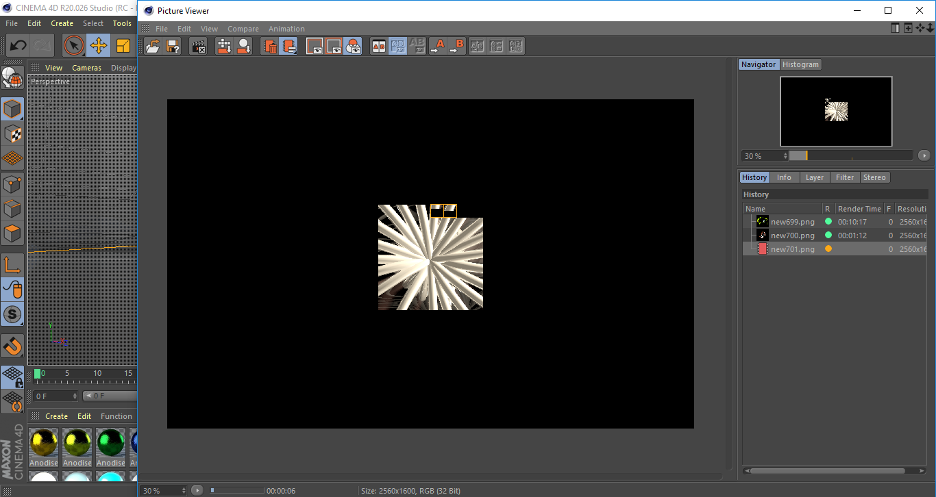This screenshot has width=936, height=497.
Task: Click the Stop Rendering clapperboard icon
Action: [x=199, y=46]
